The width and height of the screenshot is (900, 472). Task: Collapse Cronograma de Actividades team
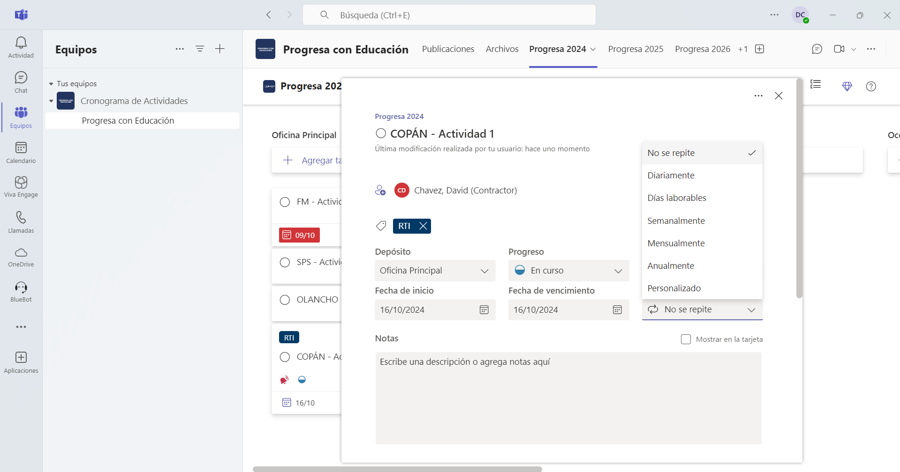pos(51,101)
